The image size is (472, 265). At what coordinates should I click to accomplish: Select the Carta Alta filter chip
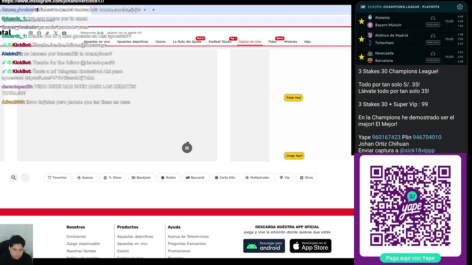225,177
